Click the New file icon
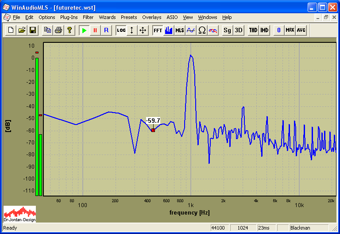 (11, 30)
